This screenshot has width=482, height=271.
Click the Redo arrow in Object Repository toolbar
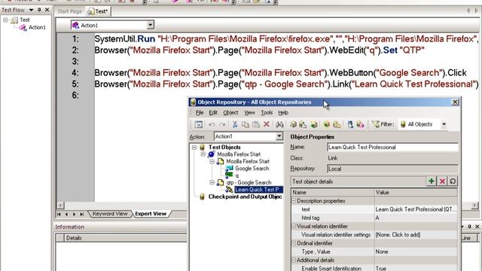tap(222, 124)
